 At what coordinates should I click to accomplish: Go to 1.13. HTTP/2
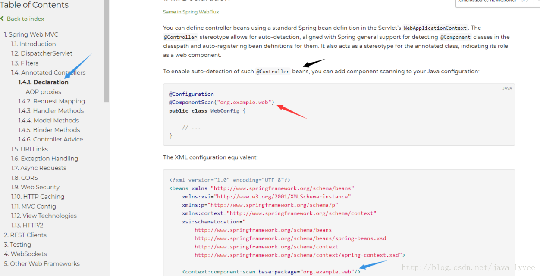[x=27, y=225]
